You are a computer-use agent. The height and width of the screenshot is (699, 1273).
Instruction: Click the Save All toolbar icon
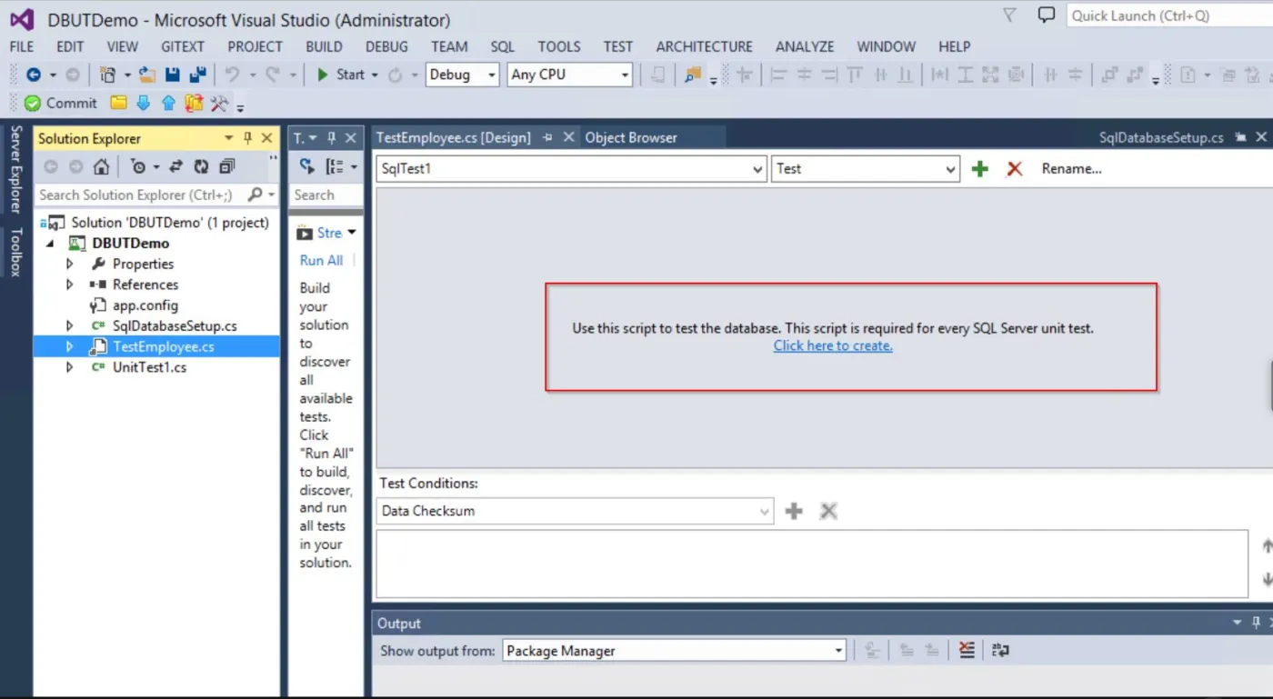197,75
